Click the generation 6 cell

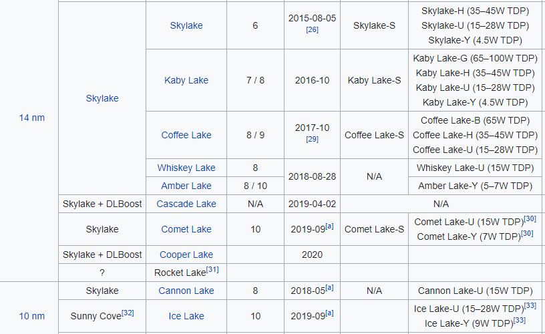pyautogui.click(x=255, y=25)
